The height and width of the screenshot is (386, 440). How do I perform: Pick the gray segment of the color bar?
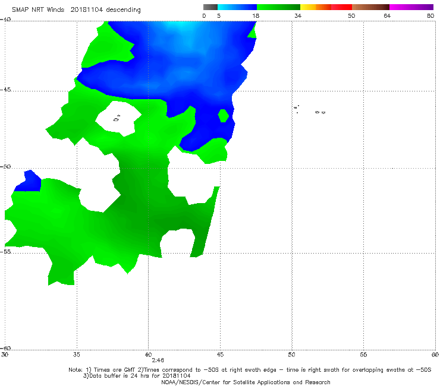click(x=210, y=7)
